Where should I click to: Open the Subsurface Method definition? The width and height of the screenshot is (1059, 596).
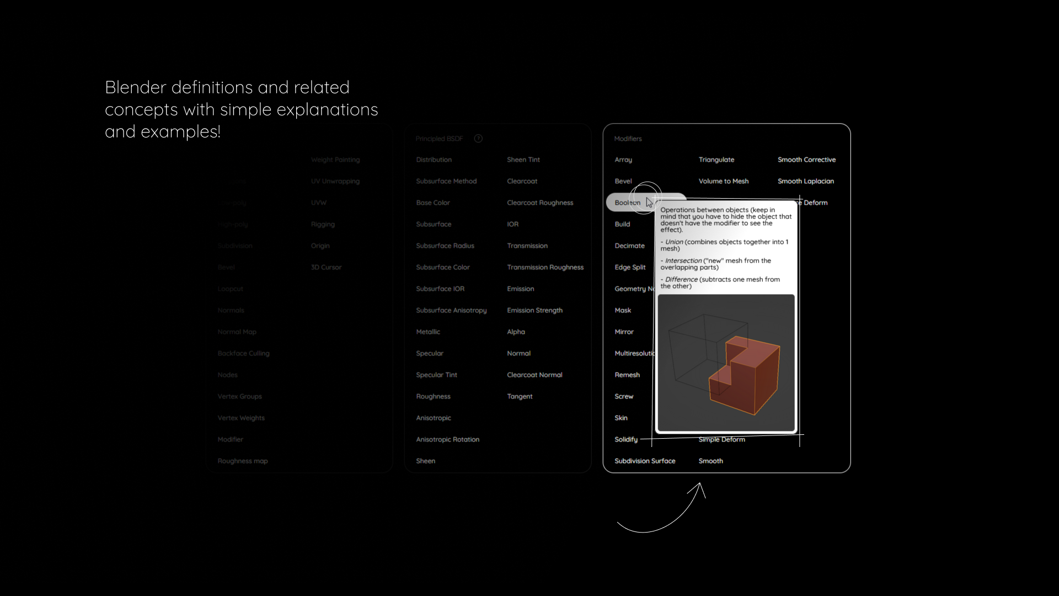click(x=446, y=181)
